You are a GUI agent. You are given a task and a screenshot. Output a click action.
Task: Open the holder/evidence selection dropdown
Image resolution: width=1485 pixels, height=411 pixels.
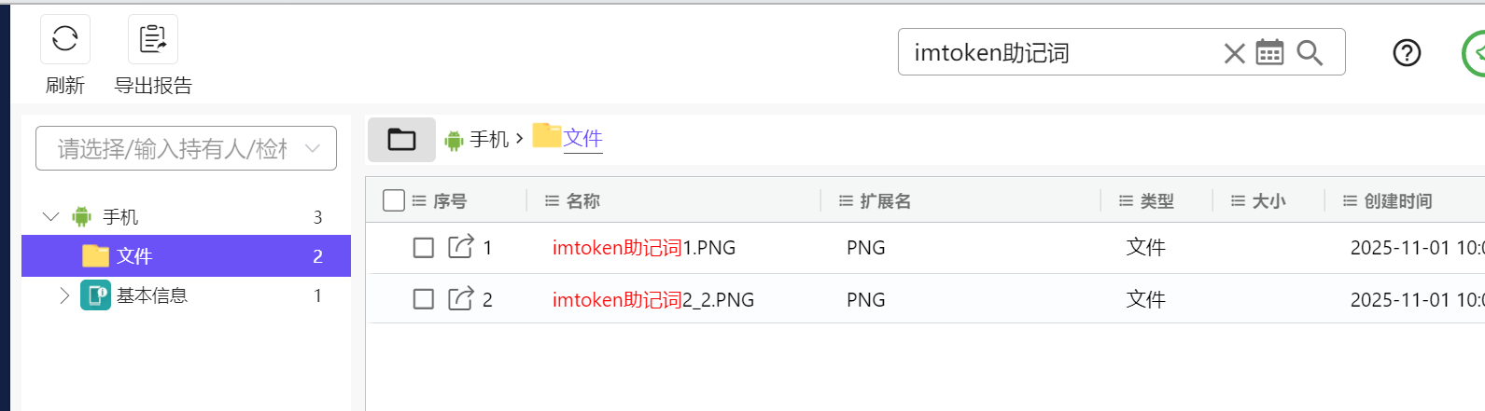tap(186, 148)
